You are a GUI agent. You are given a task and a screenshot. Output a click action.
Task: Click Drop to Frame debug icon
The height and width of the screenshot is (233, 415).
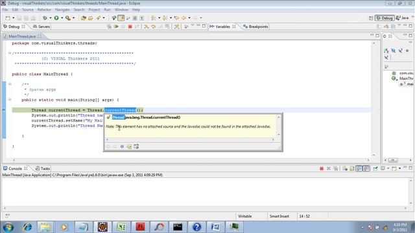click(167, 27)
